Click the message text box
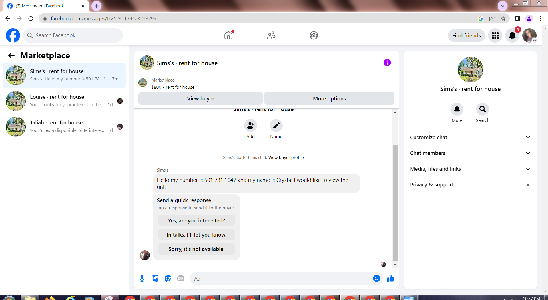548x300 pixels. point(281,279)
